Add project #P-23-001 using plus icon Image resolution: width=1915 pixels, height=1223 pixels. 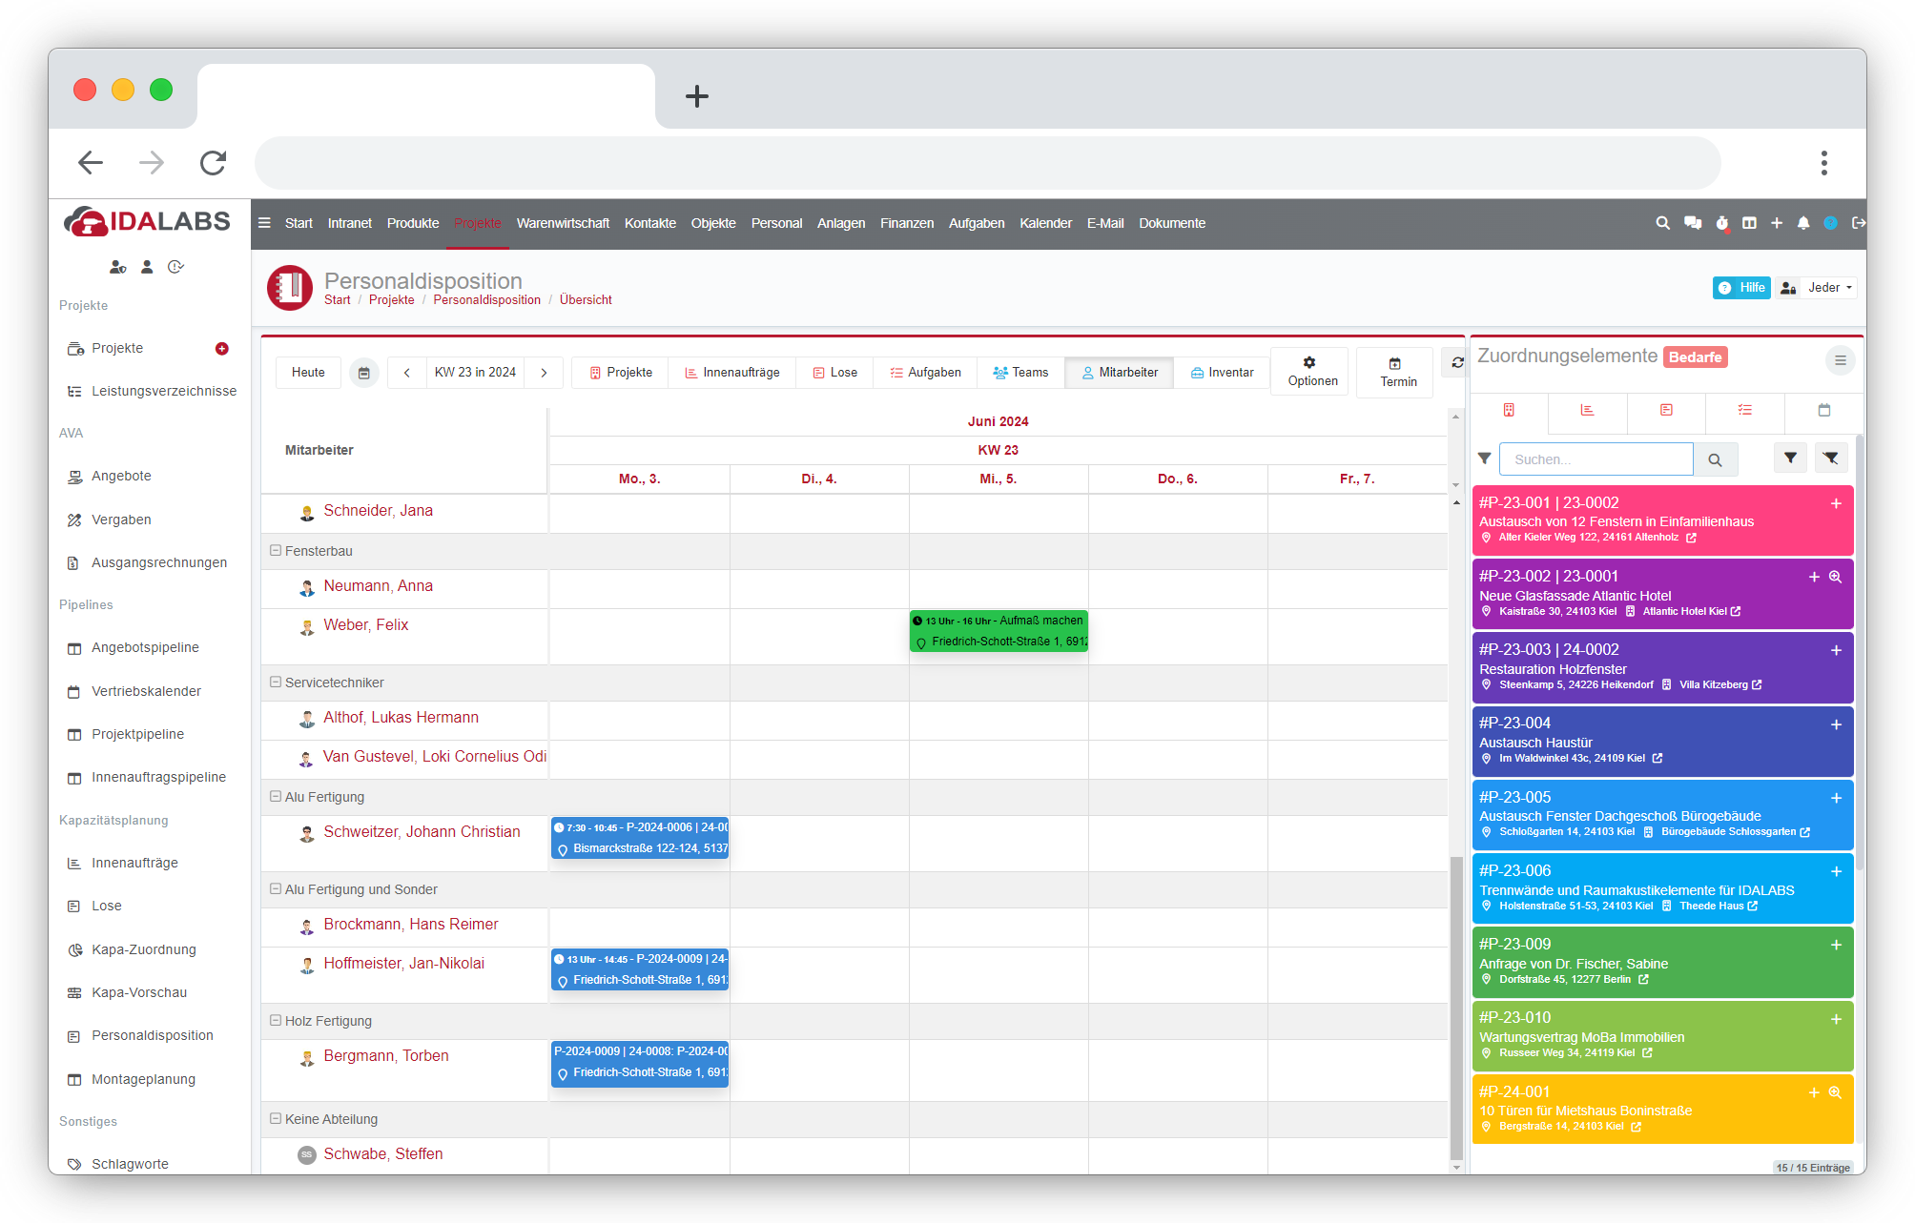(1835, 503)
